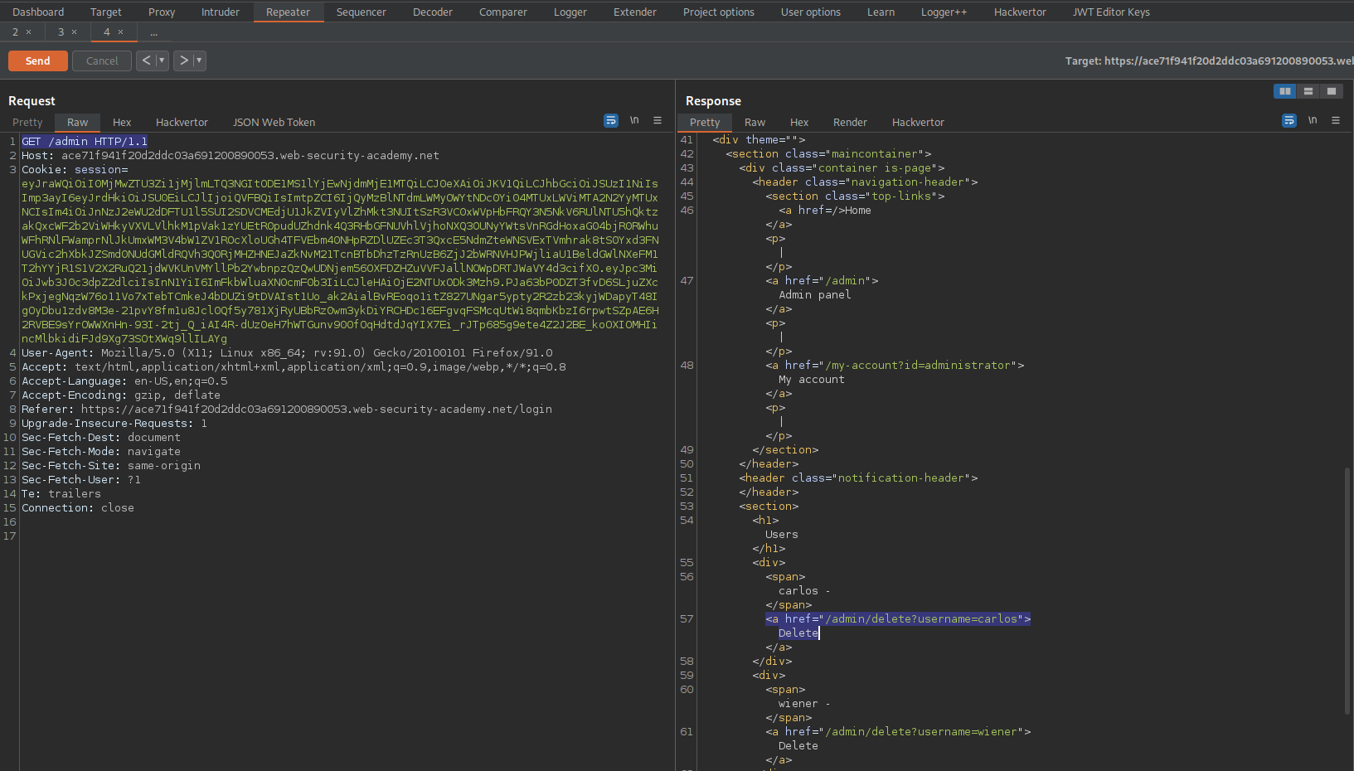Go back to previous request arrow
1354x771 pixels.
point(146,61)
